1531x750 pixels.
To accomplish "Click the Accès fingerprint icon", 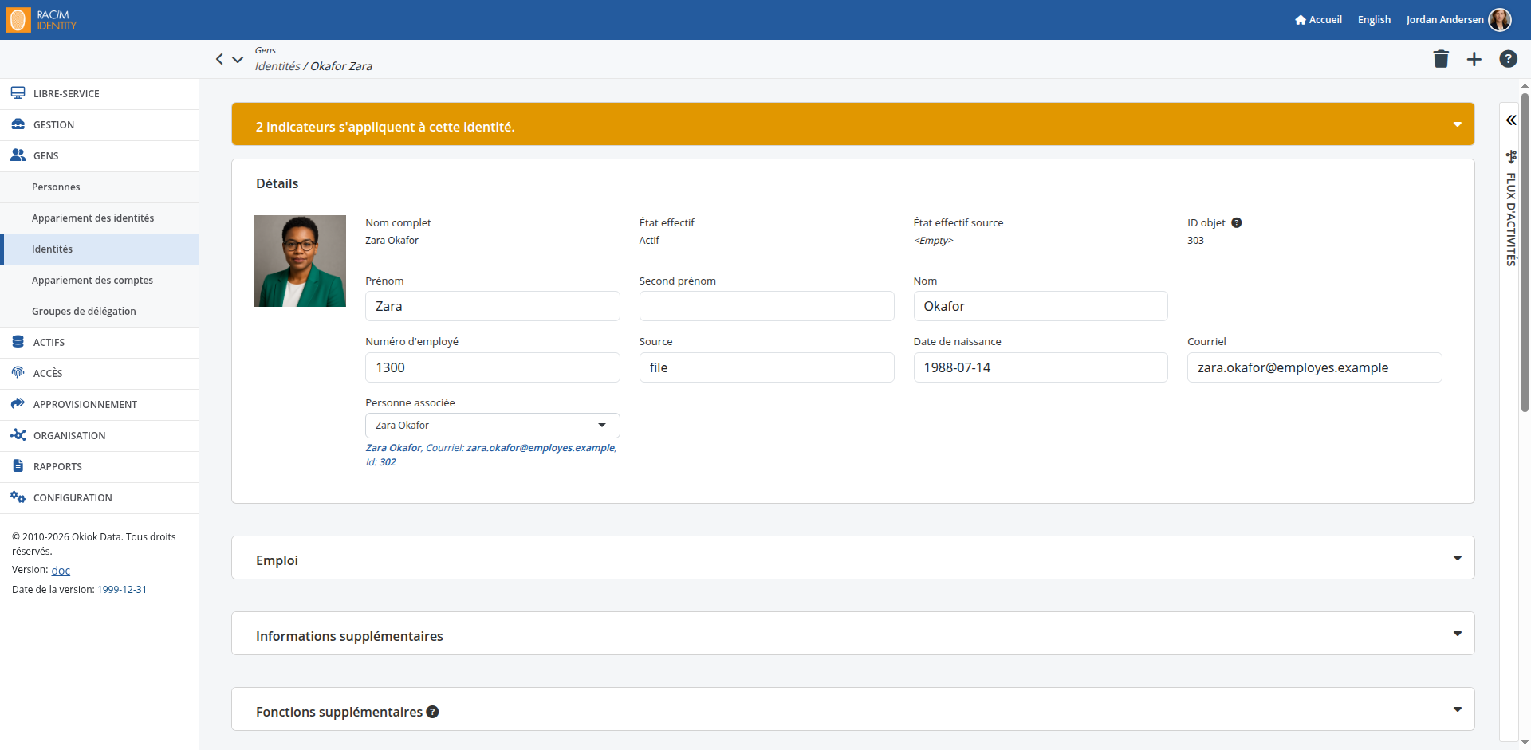I will (x=18, y=373).
